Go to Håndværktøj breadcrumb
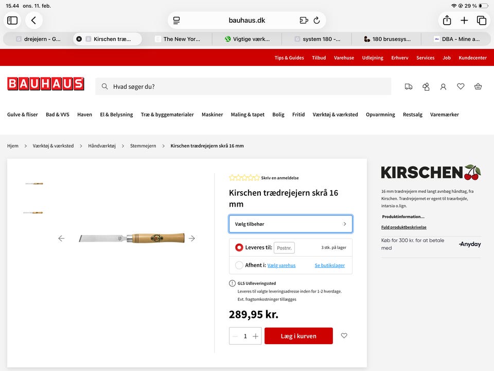Screen dimensions: 494x371 102,146
